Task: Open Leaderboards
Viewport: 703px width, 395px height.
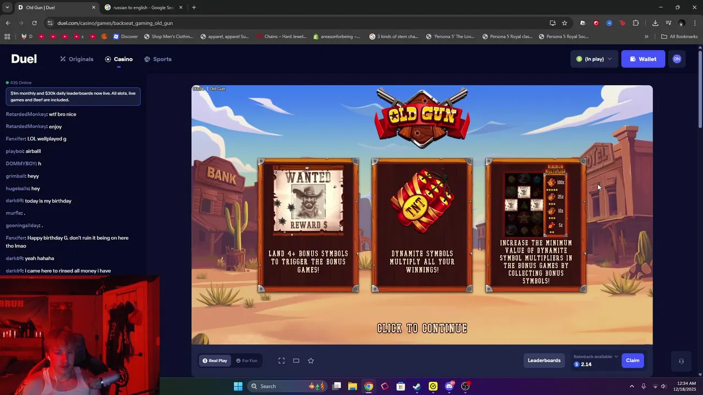Action: point(544,360)
